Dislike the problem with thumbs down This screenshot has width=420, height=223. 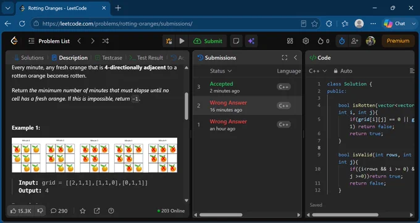(40, 211)
